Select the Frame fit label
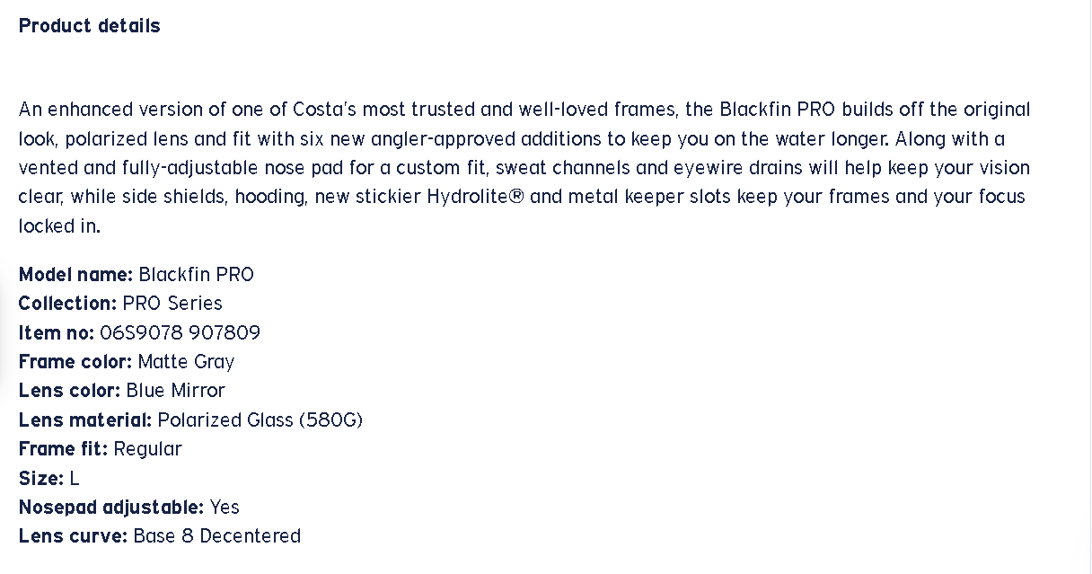The width and height of the screenshot is (1092, 574). (x=63, y=449)
